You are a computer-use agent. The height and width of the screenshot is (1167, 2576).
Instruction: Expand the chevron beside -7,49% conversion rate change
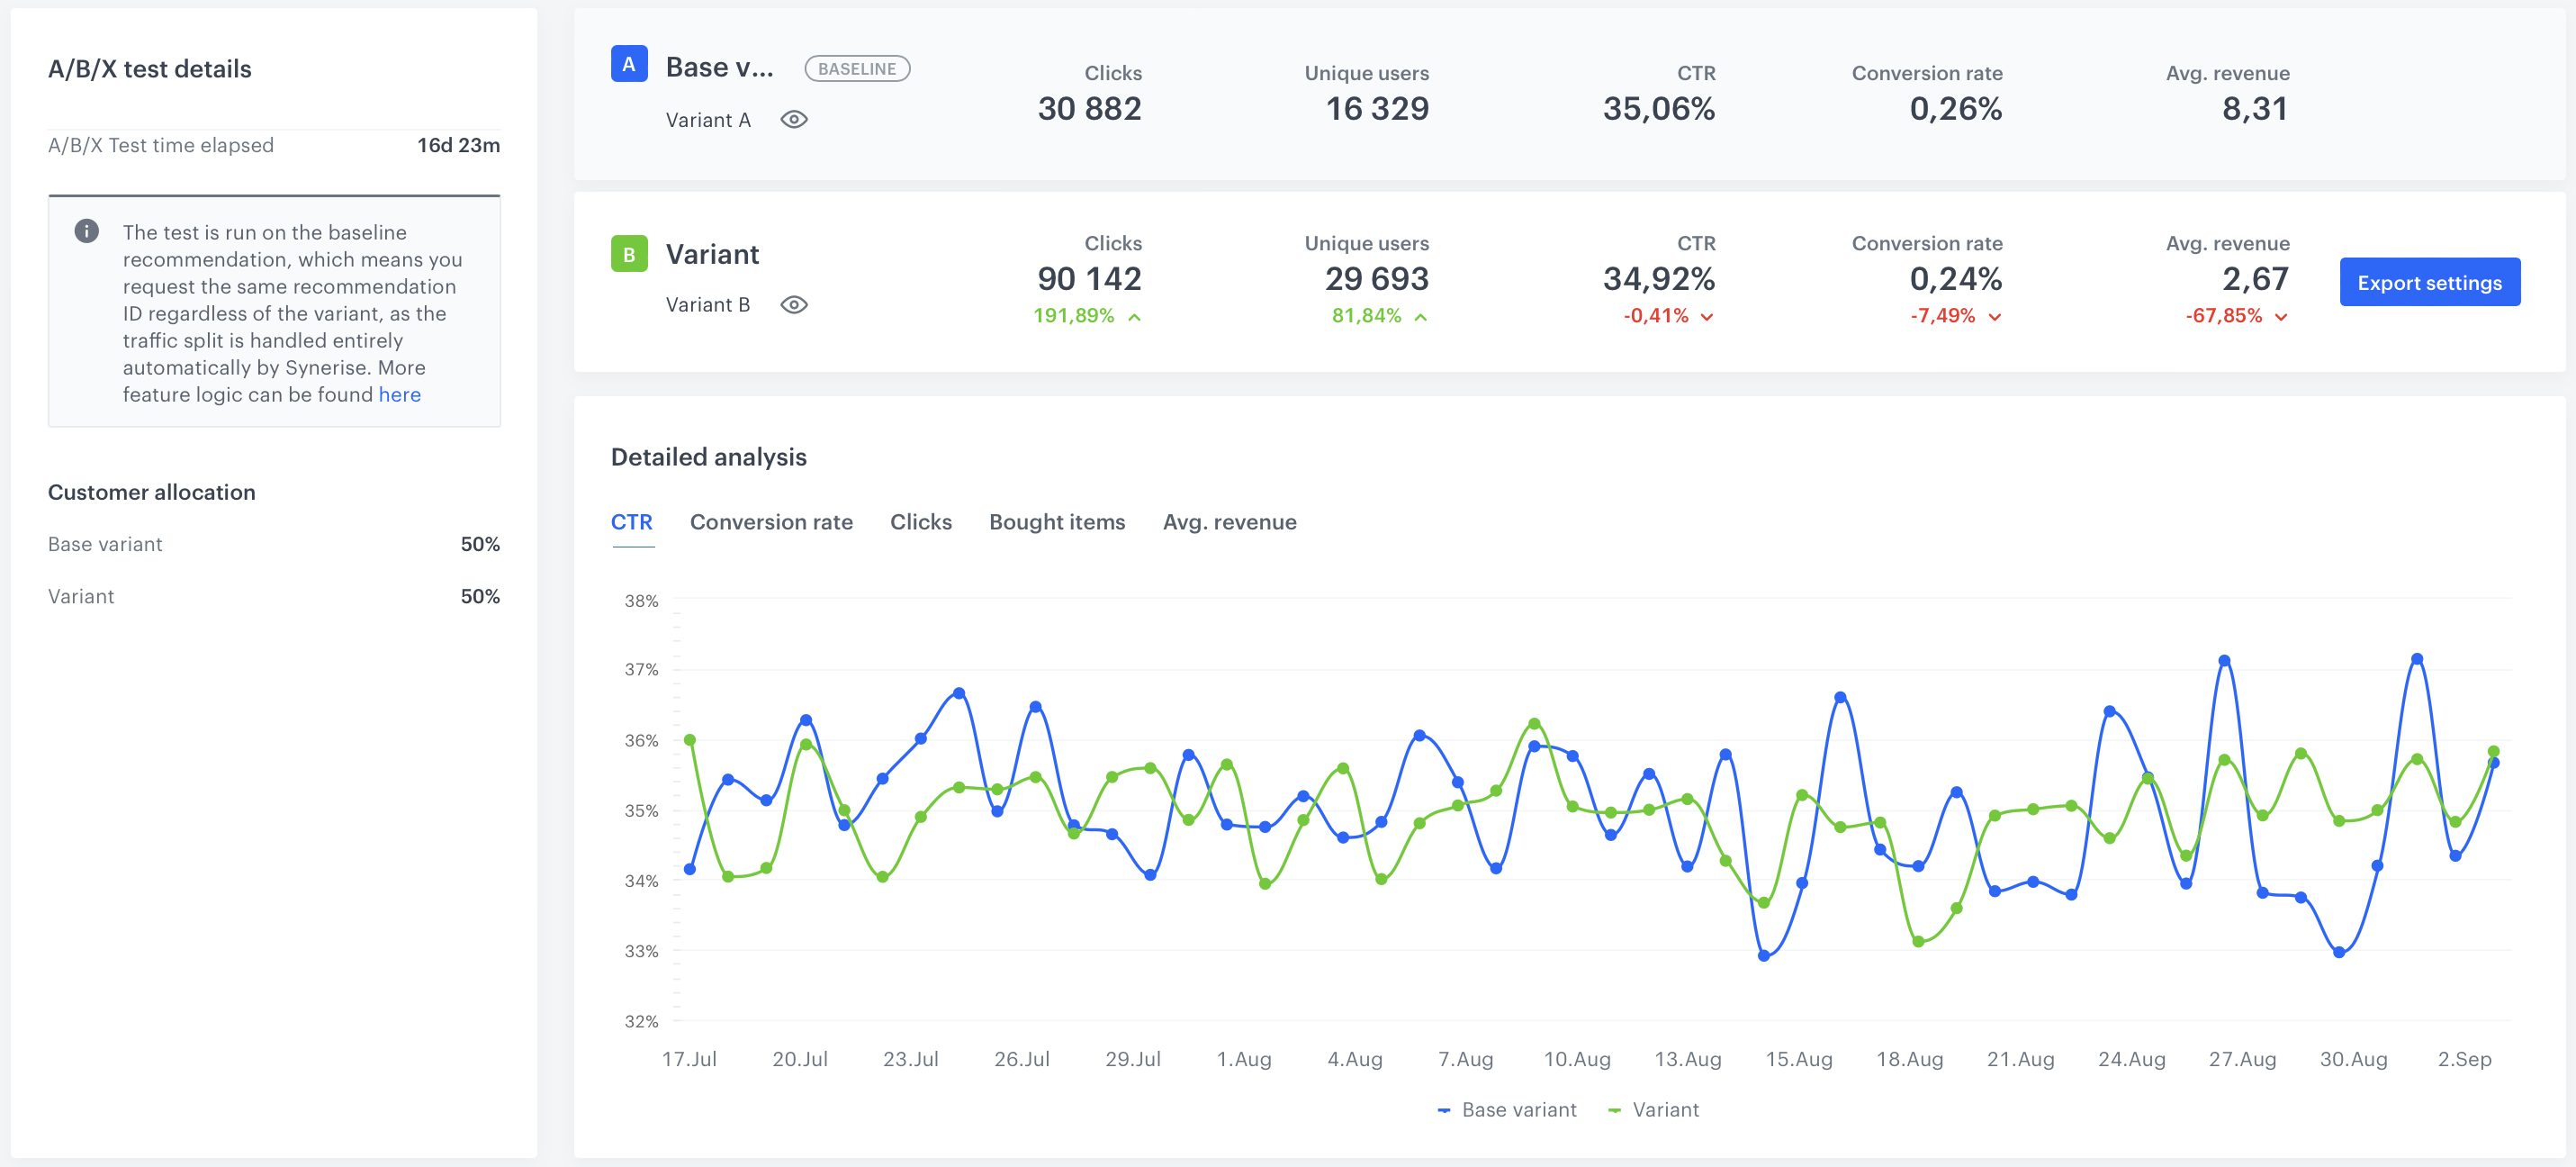pos(1995,317)
